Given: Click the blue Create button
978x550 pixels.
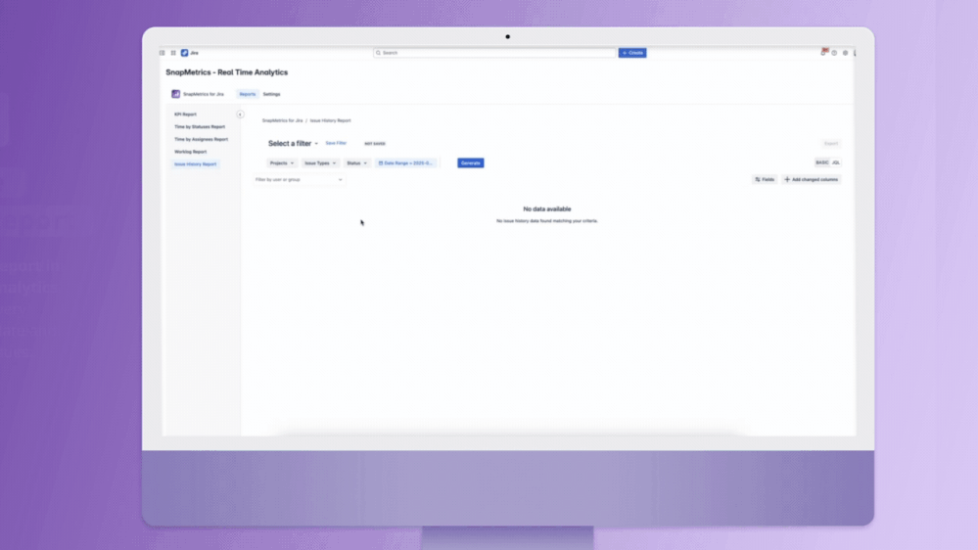Looking at the screenshot, I should click(632, 53).
